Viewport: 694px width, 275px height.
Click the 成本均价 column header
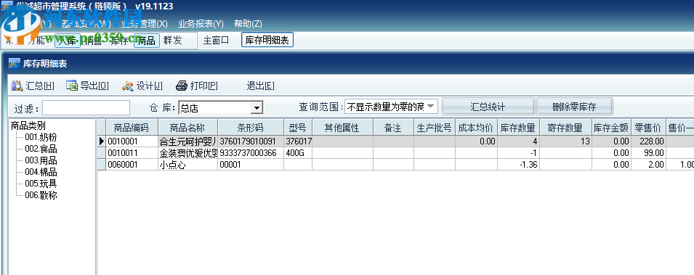[x=476, y=128]
